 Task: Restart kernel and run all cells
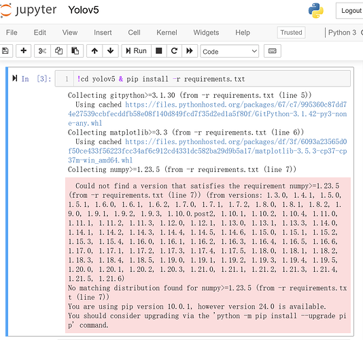coord(190,51)
